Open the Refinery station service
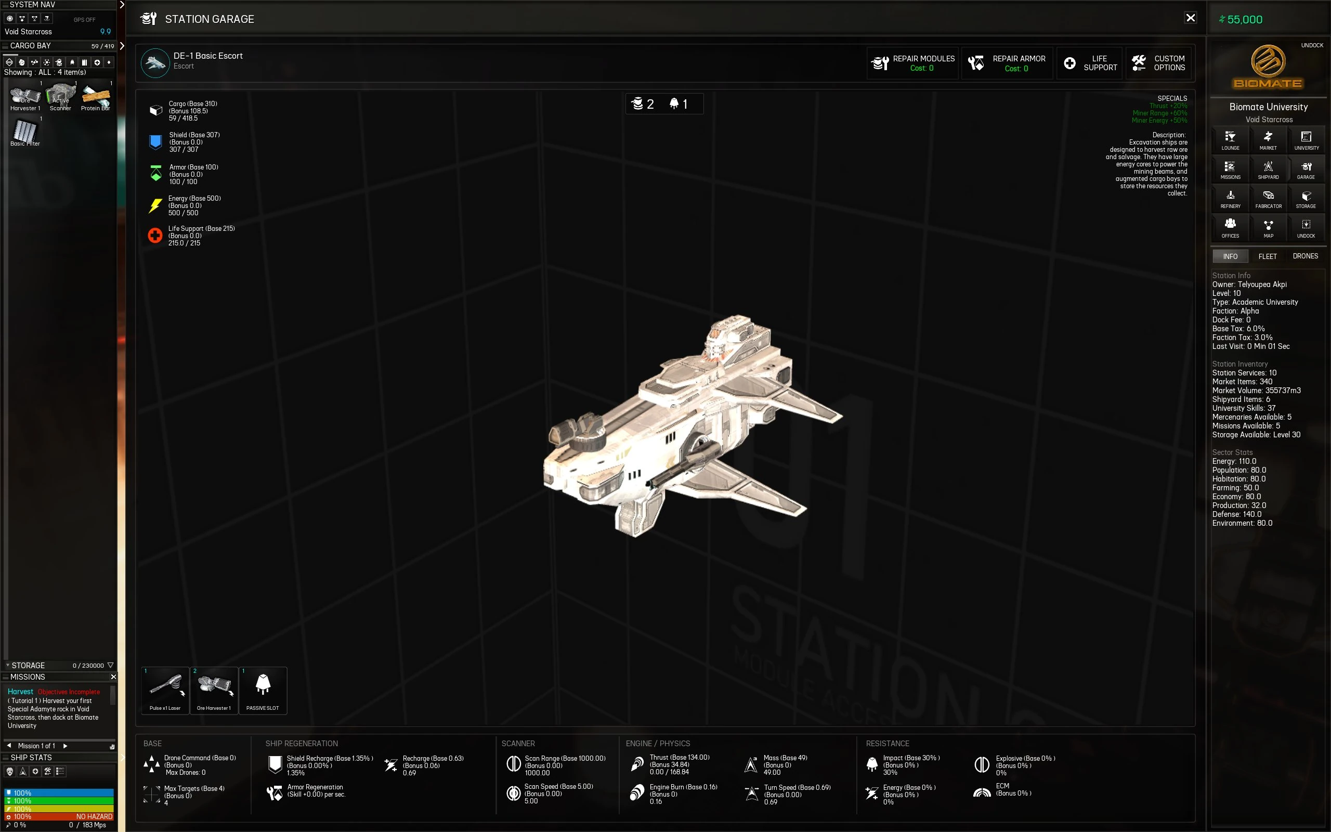This screenshot has width=1331, height=832. pos(1230,198)
